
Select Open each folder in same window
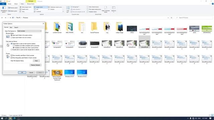[x=21, y=35]
